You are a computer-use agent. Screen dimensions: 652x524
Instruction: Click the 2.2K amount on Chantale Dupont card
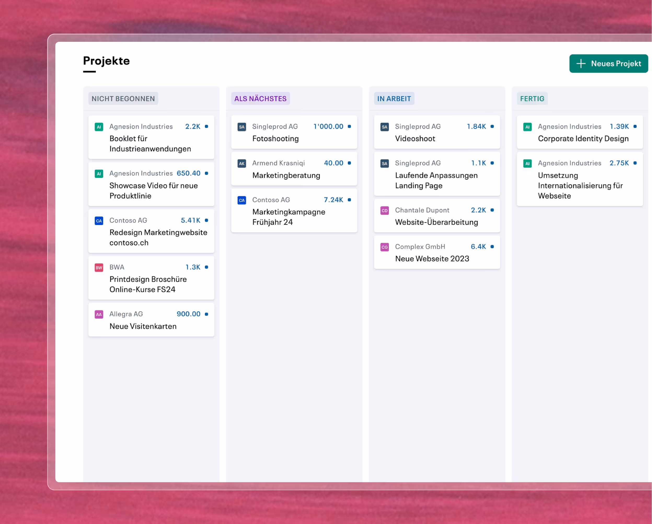[478, 210]
